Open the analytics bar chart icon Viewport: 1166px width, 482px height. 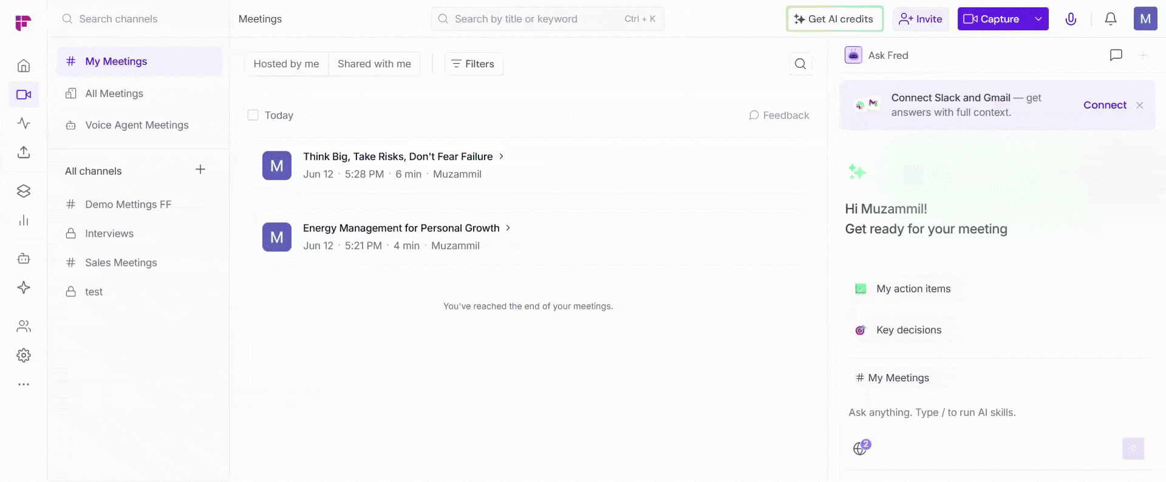[24, 220]
